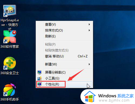Click the 小工具 gadget icon in the menu
The image size is (135, 104).
(39, 78)
